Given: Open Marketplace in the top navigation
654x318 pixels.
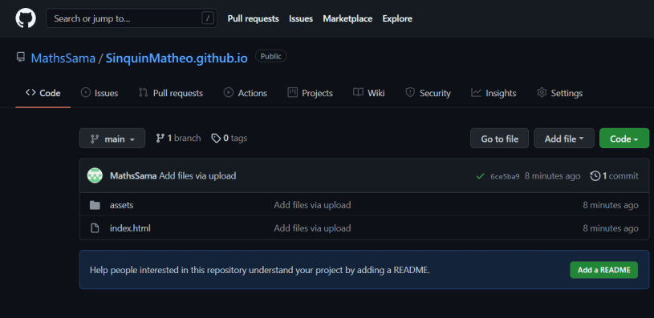Looking at the screenshot, I should point(347,18).
